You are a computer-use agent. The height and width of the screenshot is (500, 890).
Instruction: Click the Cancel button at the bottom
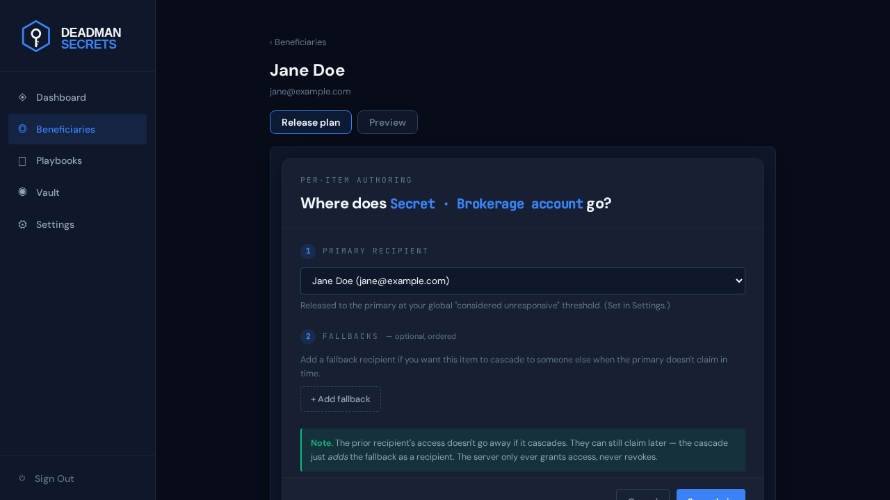coord(642,494)
